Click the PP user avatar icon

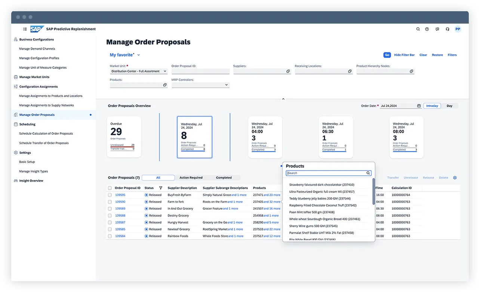click(x=458, y=29)
